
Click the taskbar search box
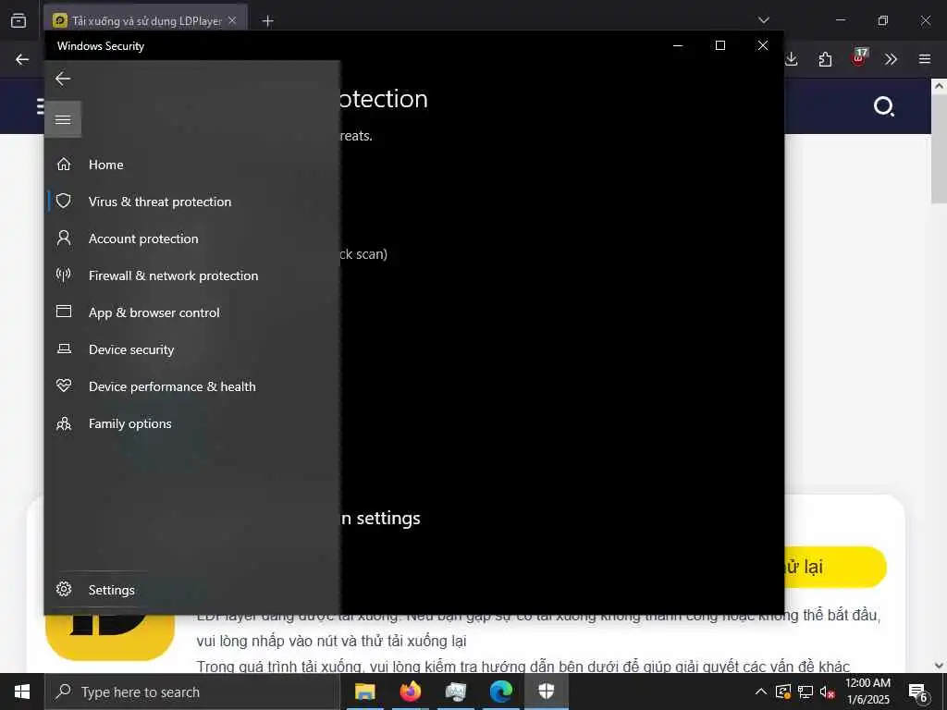click(x=192, y=692)
